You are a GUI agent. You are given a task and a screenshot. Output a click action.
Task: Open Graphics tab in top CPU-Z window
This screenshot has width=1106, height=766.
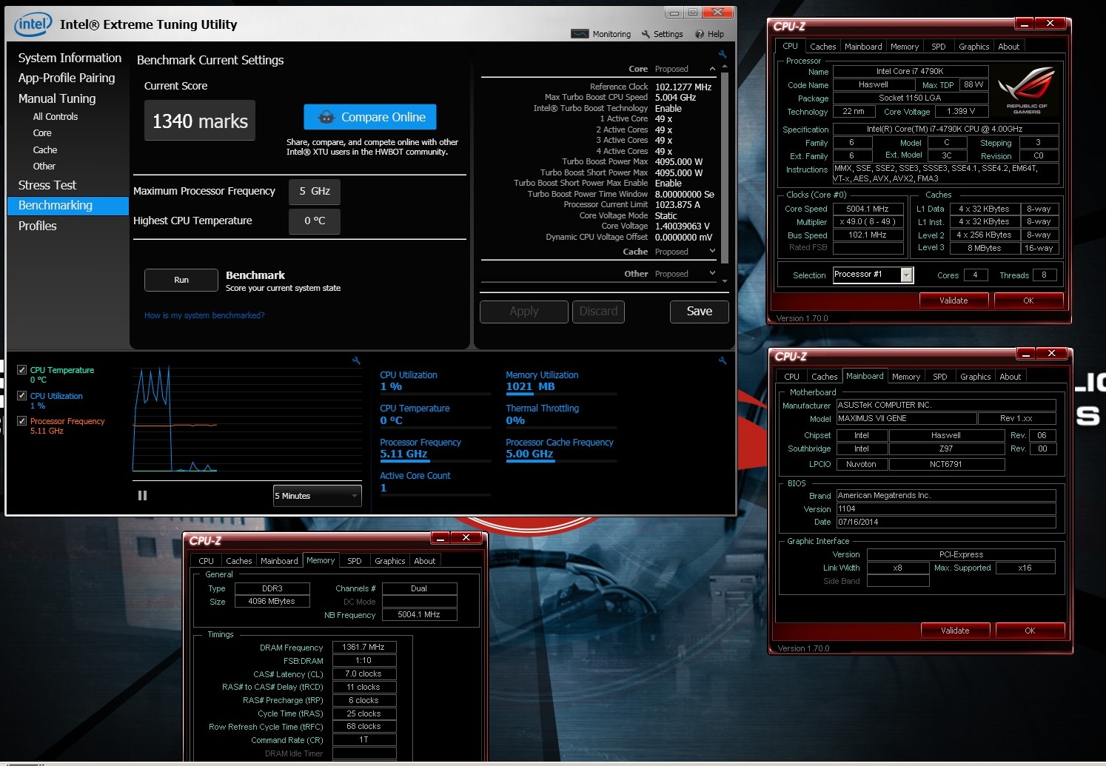tap(973, 47)
